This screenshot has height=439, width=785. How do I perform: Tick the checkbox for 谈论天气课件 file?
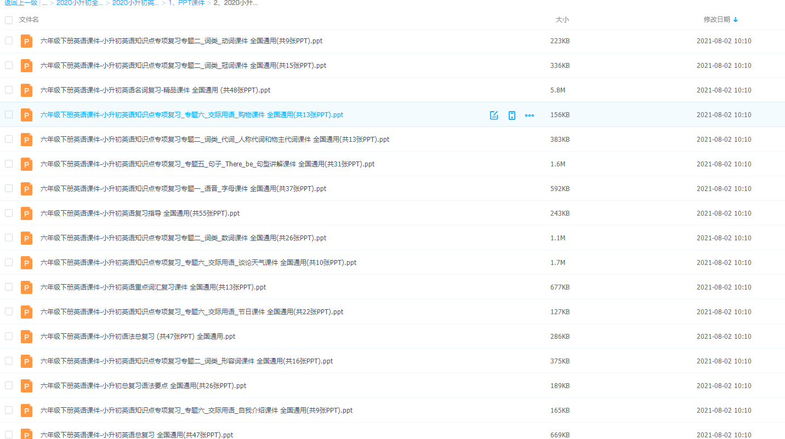tap(9, 262)
